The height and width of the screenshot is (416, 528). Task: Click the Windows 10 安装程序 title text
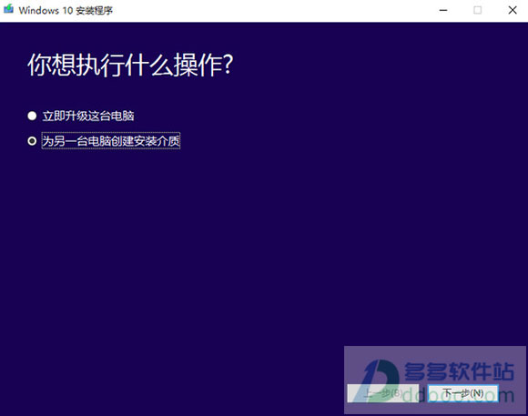tap(66, 10)
